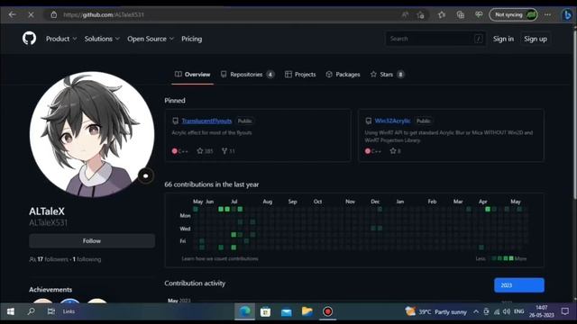
Task: View Win32Acrylic stargazers star count
Action: point(395,151)
